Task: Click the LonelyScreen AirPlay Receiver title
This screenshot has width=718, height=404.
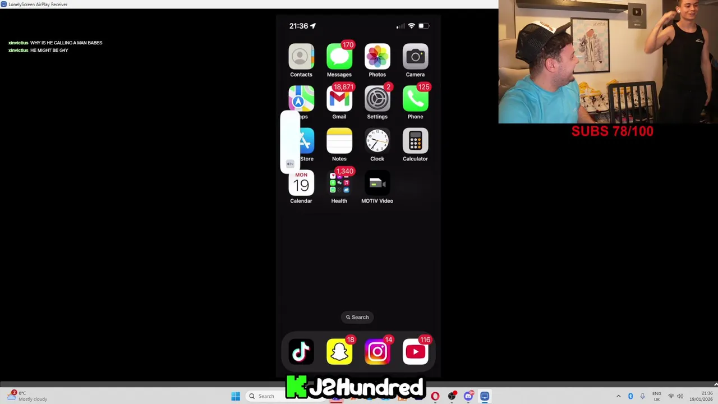Action: [38, 4]
